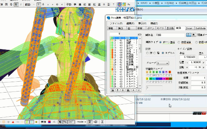
Task: Click down arrow of rigid body list scrollbar
Action: click(x=140, y=86)
